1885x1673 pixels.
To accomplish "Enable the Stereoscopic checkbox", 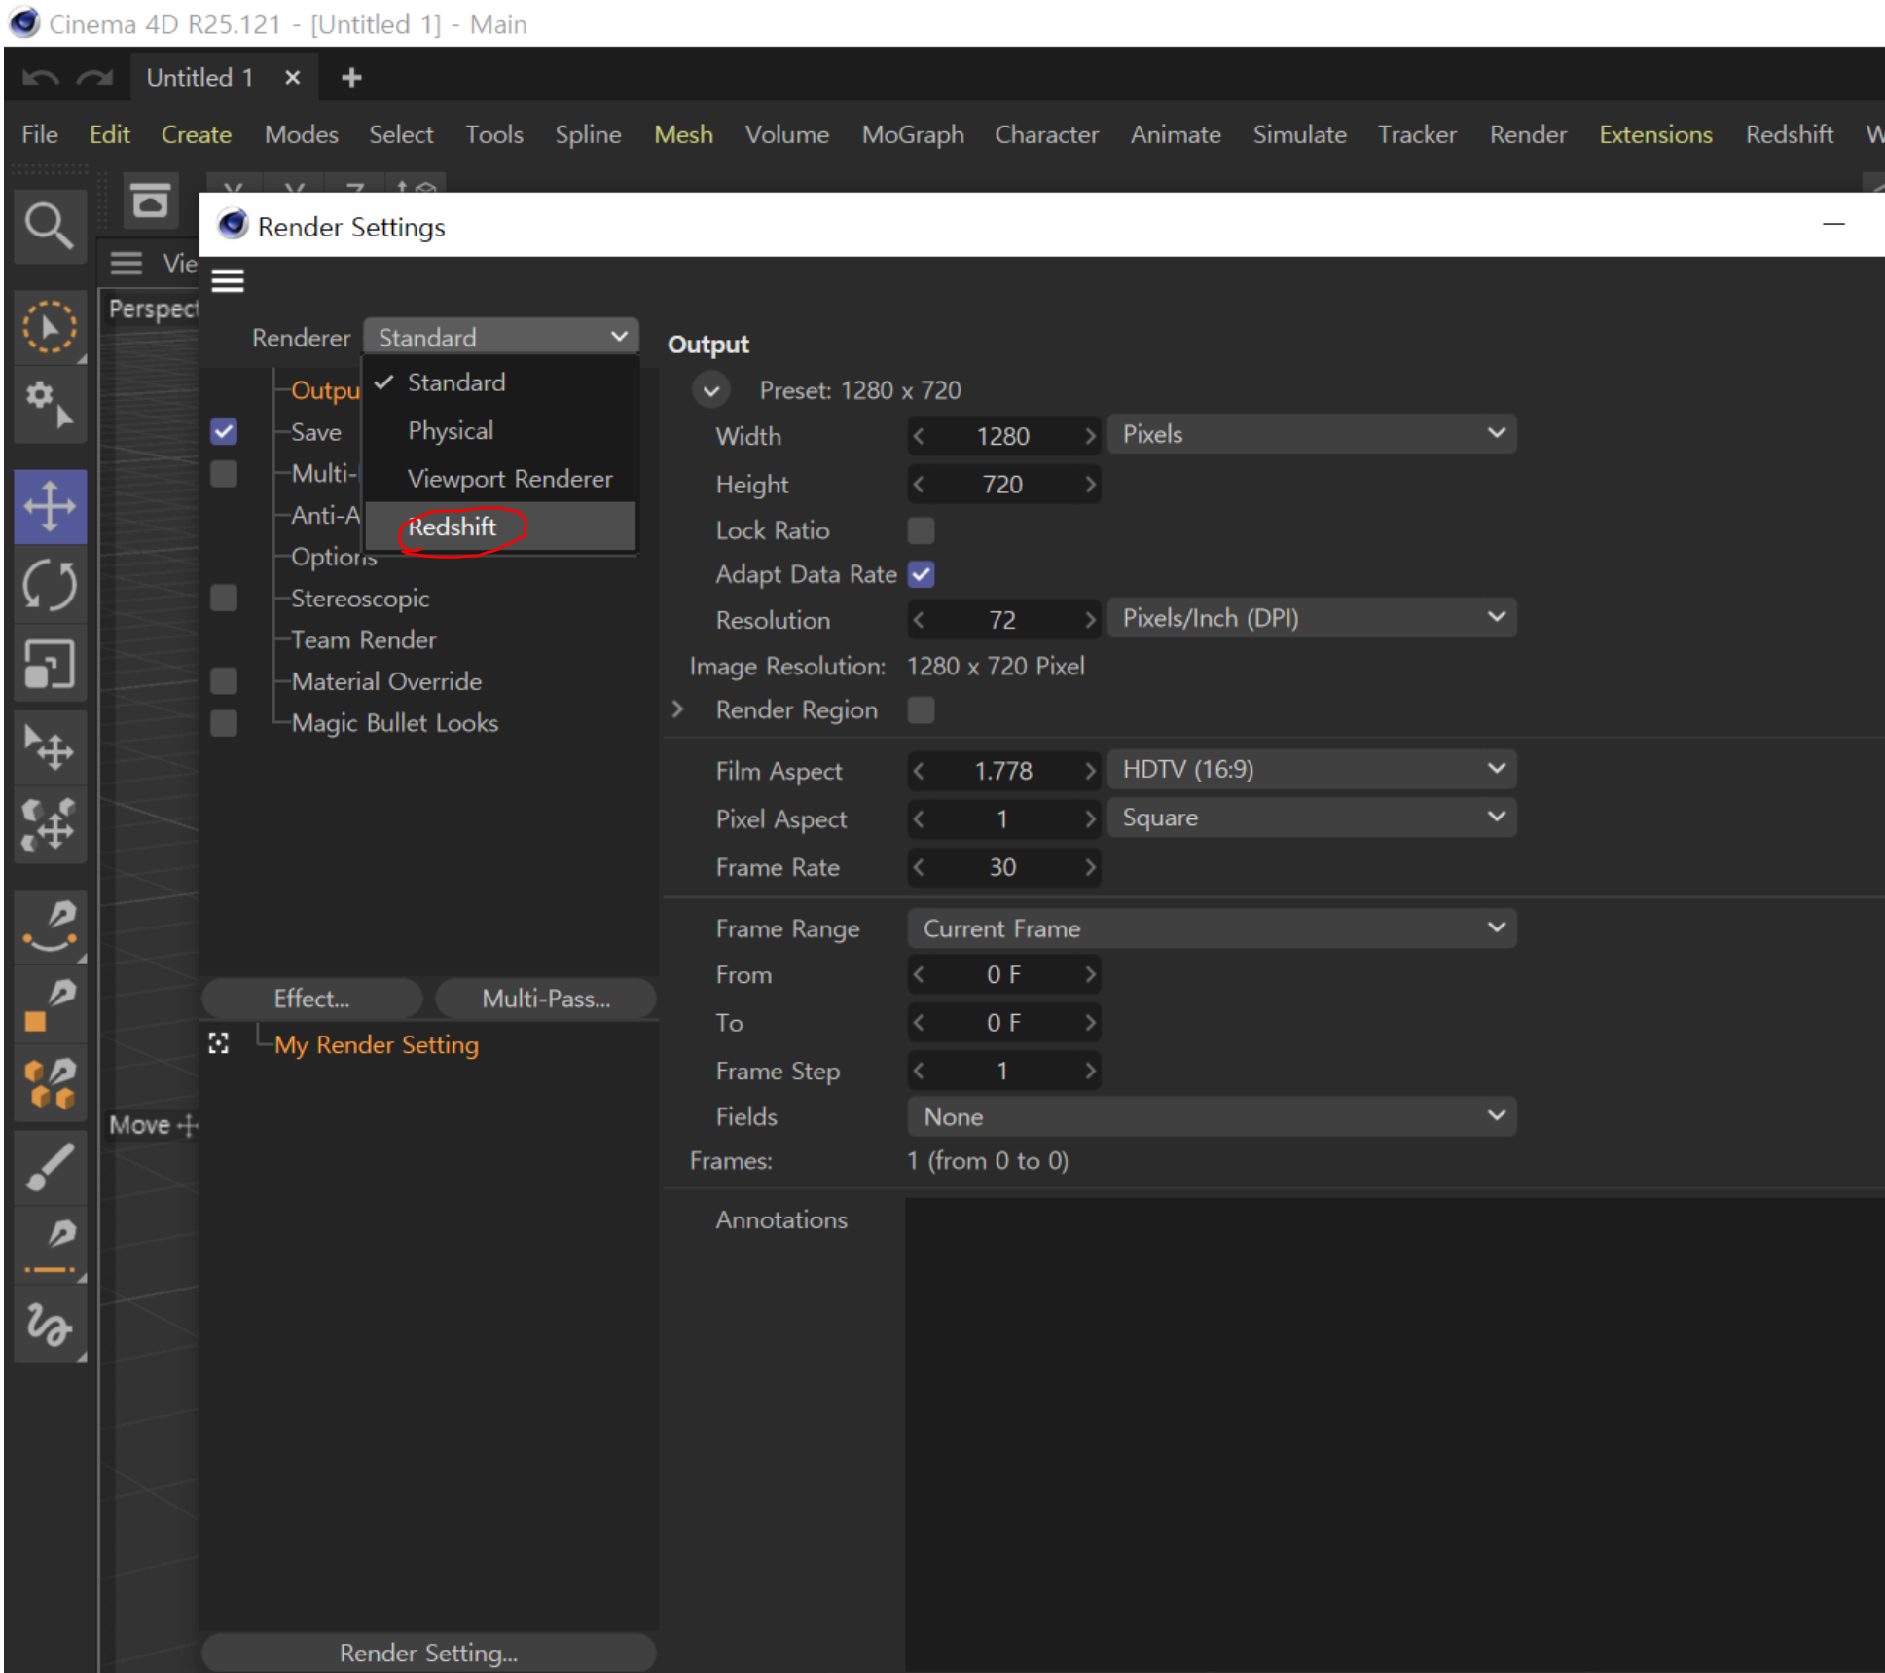I will pyautogui.click(x=224, y=598).
